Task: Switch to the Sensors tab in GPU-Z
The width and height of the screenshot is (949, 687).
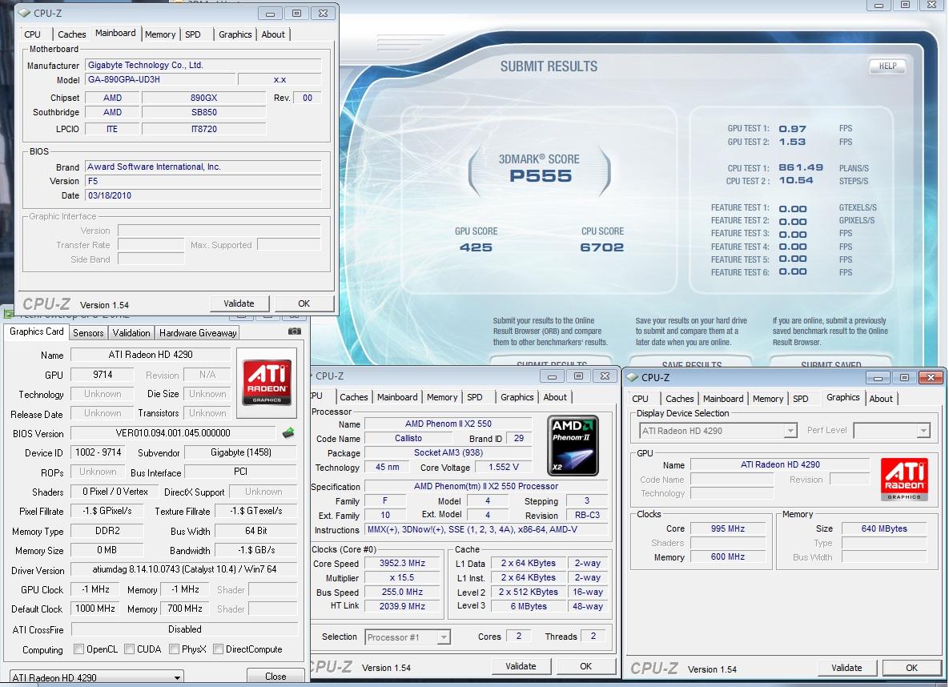Action: tap(88, 333)
